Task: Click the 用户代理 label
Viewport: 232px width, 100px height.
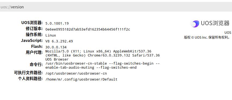Action: 34,52
